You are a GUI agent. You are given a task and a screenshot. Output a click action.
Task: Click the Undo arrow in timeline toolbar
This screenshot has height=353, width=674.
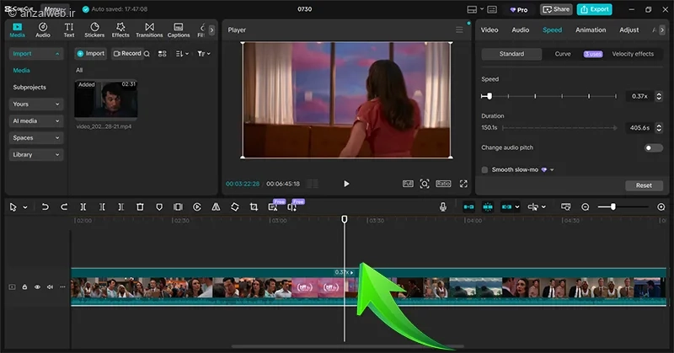pos(45,206)
